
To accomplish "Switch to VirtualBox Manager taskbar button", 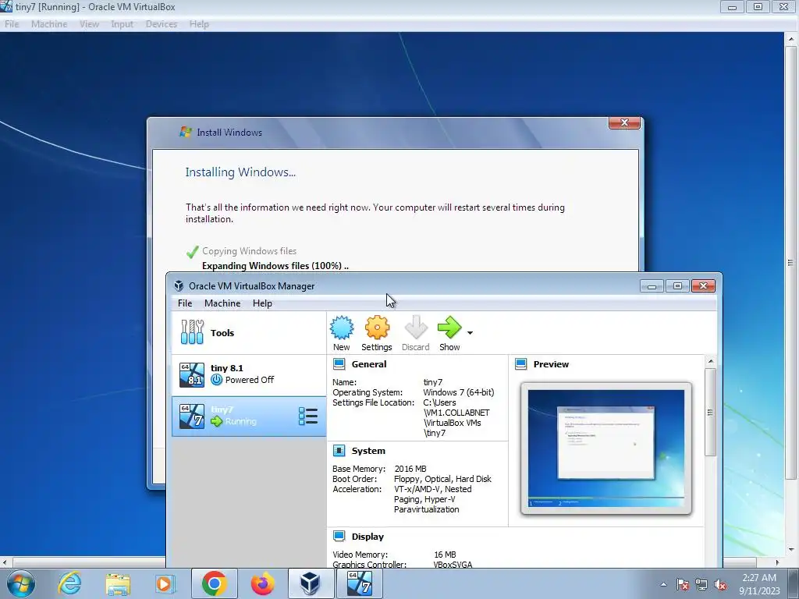I will tap(311, 583).
